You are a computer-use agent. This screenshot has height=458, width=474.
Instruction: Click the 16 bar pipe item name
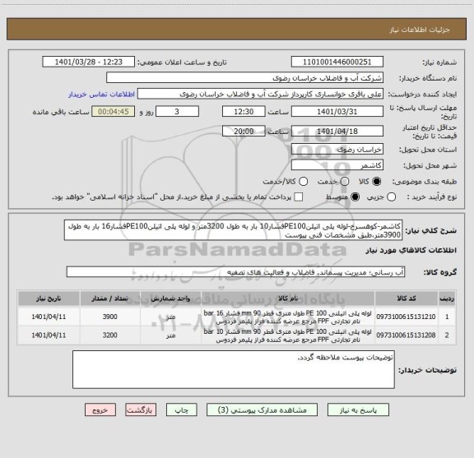point(287,317)
